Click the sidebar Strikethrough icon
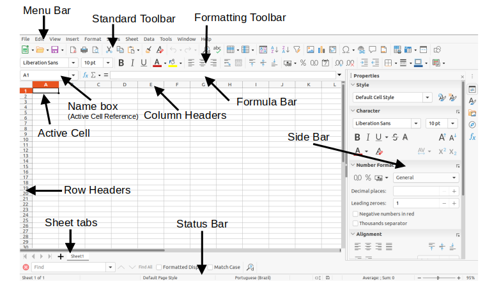Image resolution: width=485 pixels, height=285 pixels. click(395, 137)
